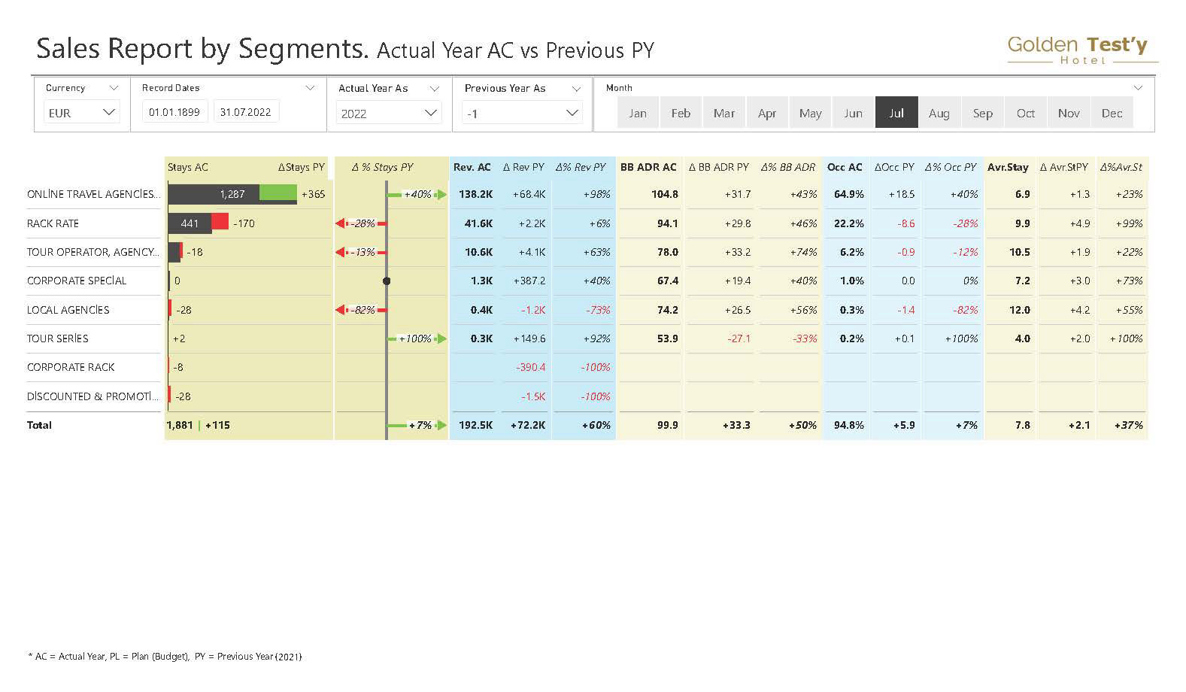Screen dimensions: 1186x692
Task: Sort by the Rev. AC column header
Action: [472, 167]
